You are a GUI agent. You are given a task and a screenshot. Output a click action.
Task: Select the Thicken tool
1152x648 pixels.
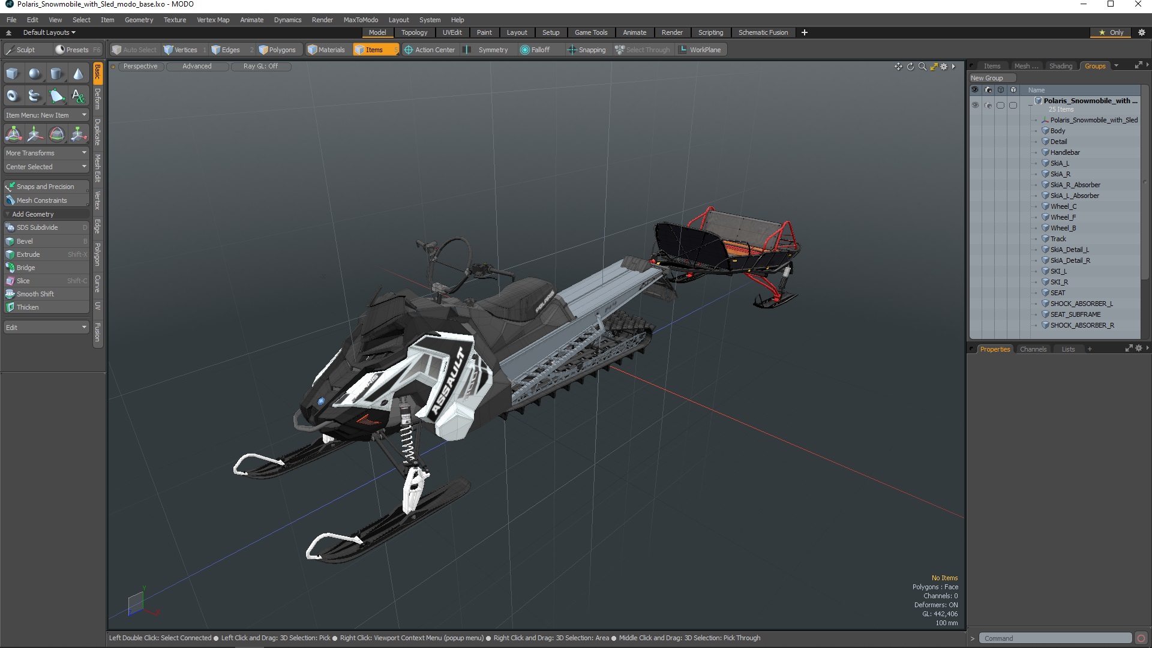click(x=46, y=307)
